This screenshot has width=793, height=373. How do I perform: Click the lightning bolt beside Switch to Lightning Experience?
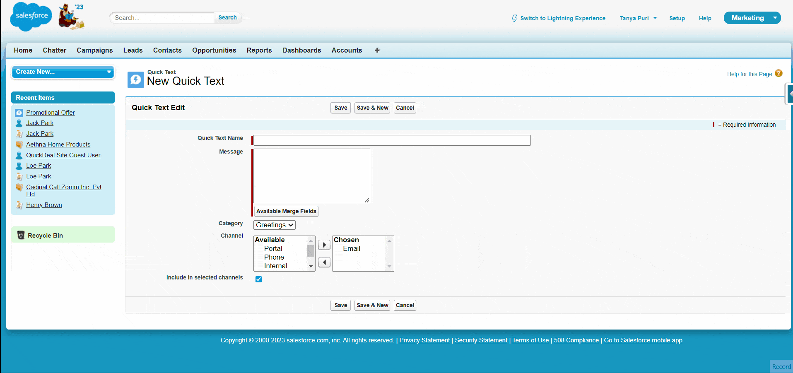click(514, 18)
